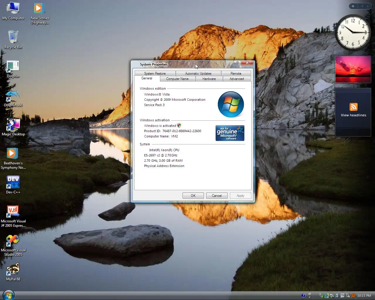Select the Recycle Bin icon
The height and width of the screenshot is (300, 375).
[13, 40]
